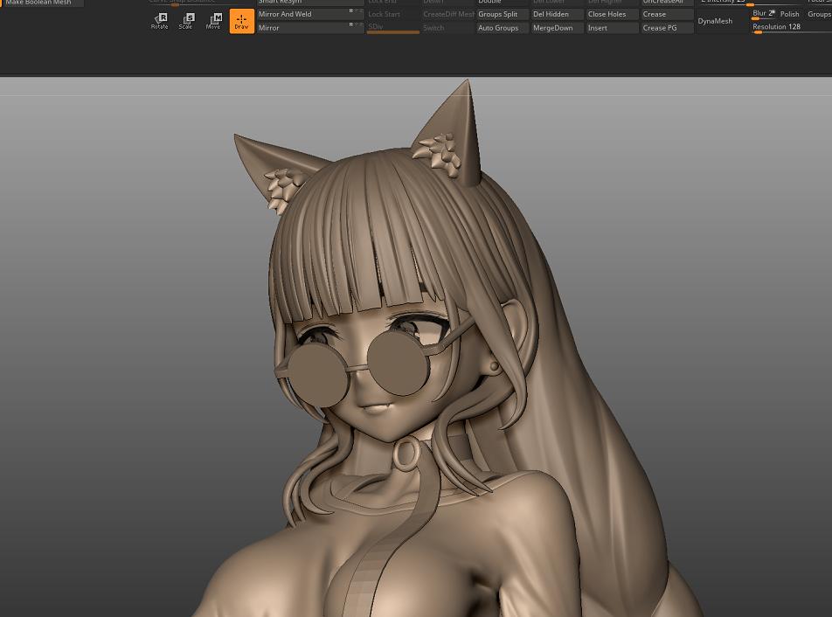Click the Lock Start option
The image size is (832, 617).
point(393,14)
